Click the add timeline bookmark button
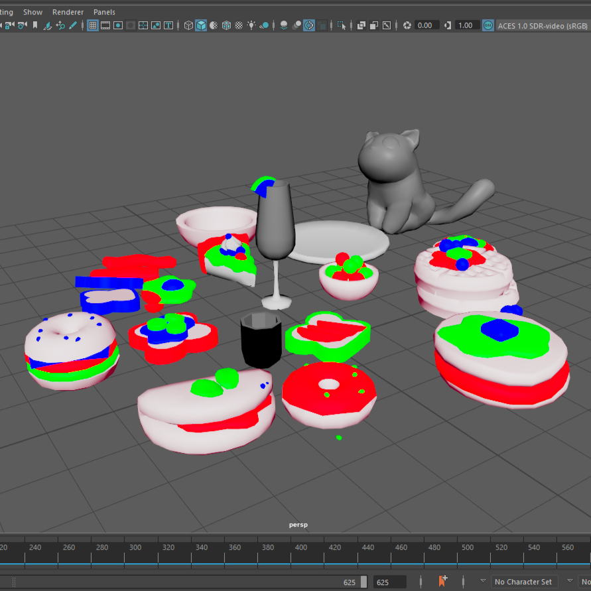This screenshot has height=591, width=591. (443, 581)
